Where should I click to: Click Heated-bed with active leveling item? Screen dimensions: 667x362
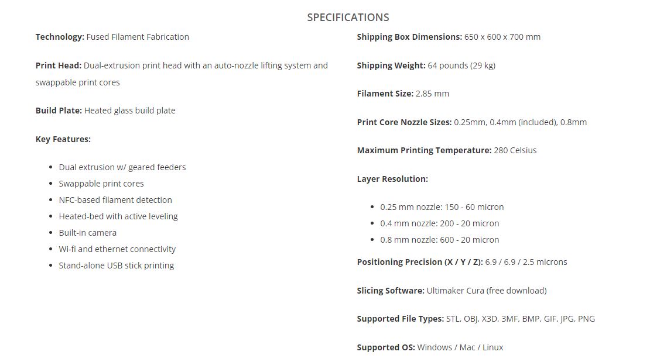coord(118,216)
